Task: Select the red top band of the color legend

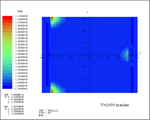Action: [7, 18]
